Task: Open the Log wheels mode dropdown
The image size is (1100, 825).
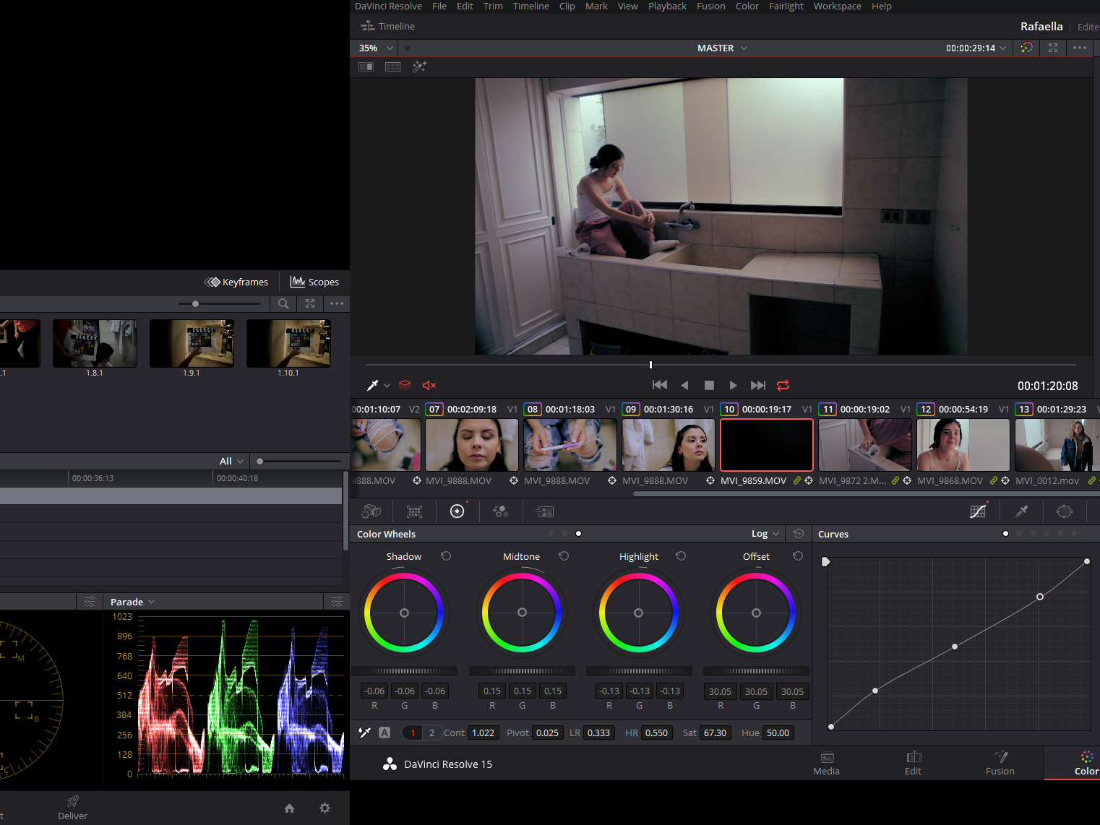Action: click(x=765, y=533)
